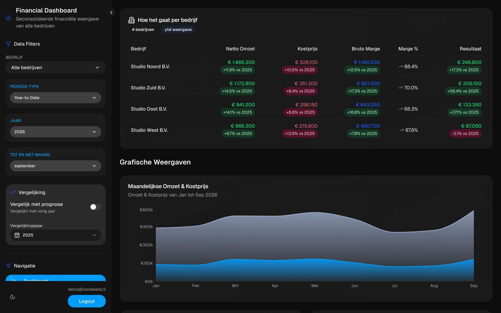The width and height of the screenshot is (501, 313).
Task: Click the € 1.666.300 net revenue value
Action: pos(241,62)
